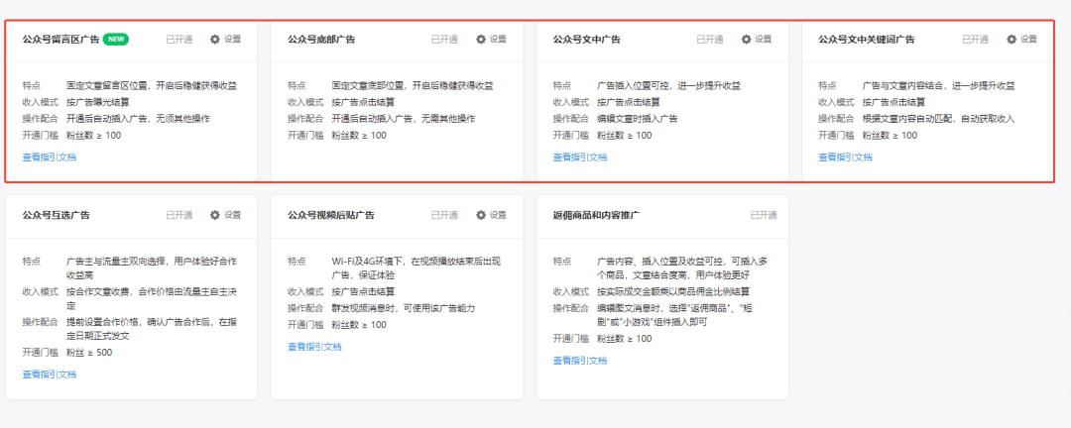Select the gear icon on 公众号文中广告

[746, 40]
